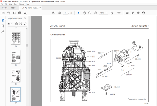Image resolution: width=157 pixels, height=106 pixels.
Task: Click the page number field showing 27
Action: (66, 13)
